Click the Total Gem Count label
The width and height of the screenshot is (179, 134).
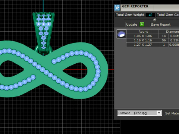pyautogui.click(x=168, y=15)
